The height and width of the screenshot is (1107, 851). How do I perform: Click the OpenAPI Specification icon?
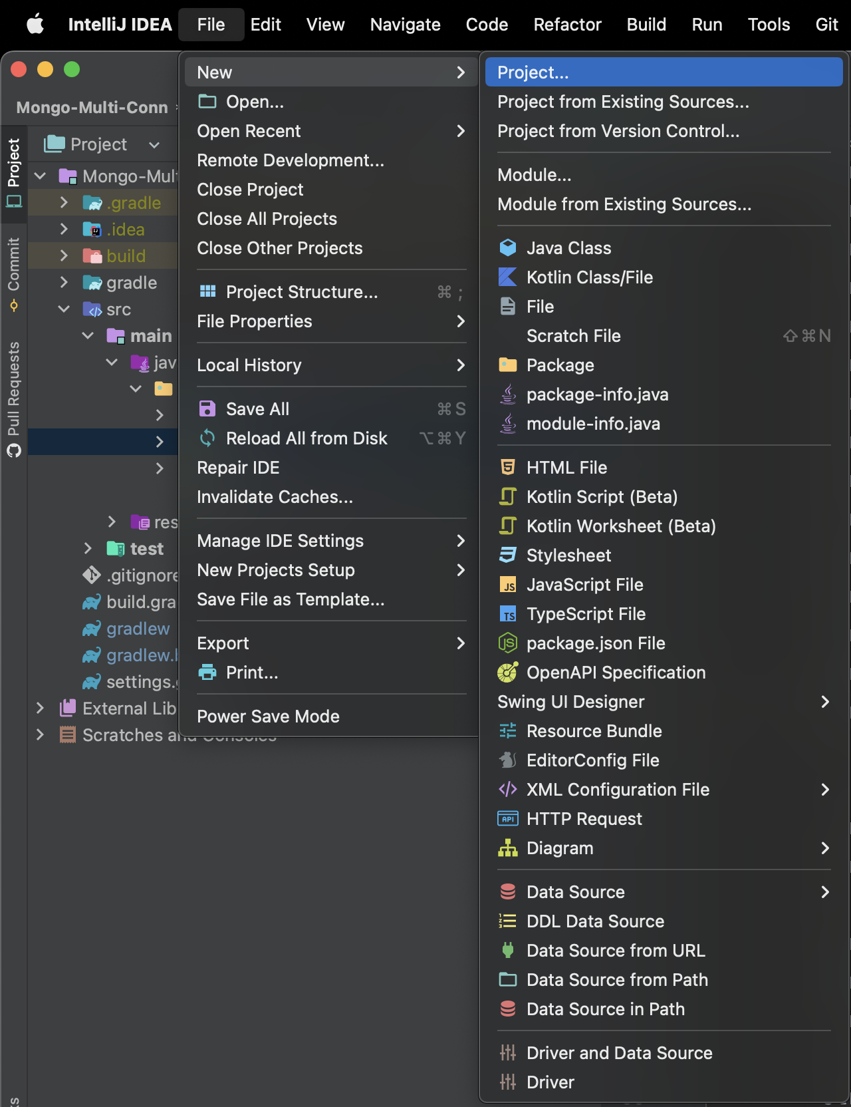pyautogui.click(x=508, y=673)
